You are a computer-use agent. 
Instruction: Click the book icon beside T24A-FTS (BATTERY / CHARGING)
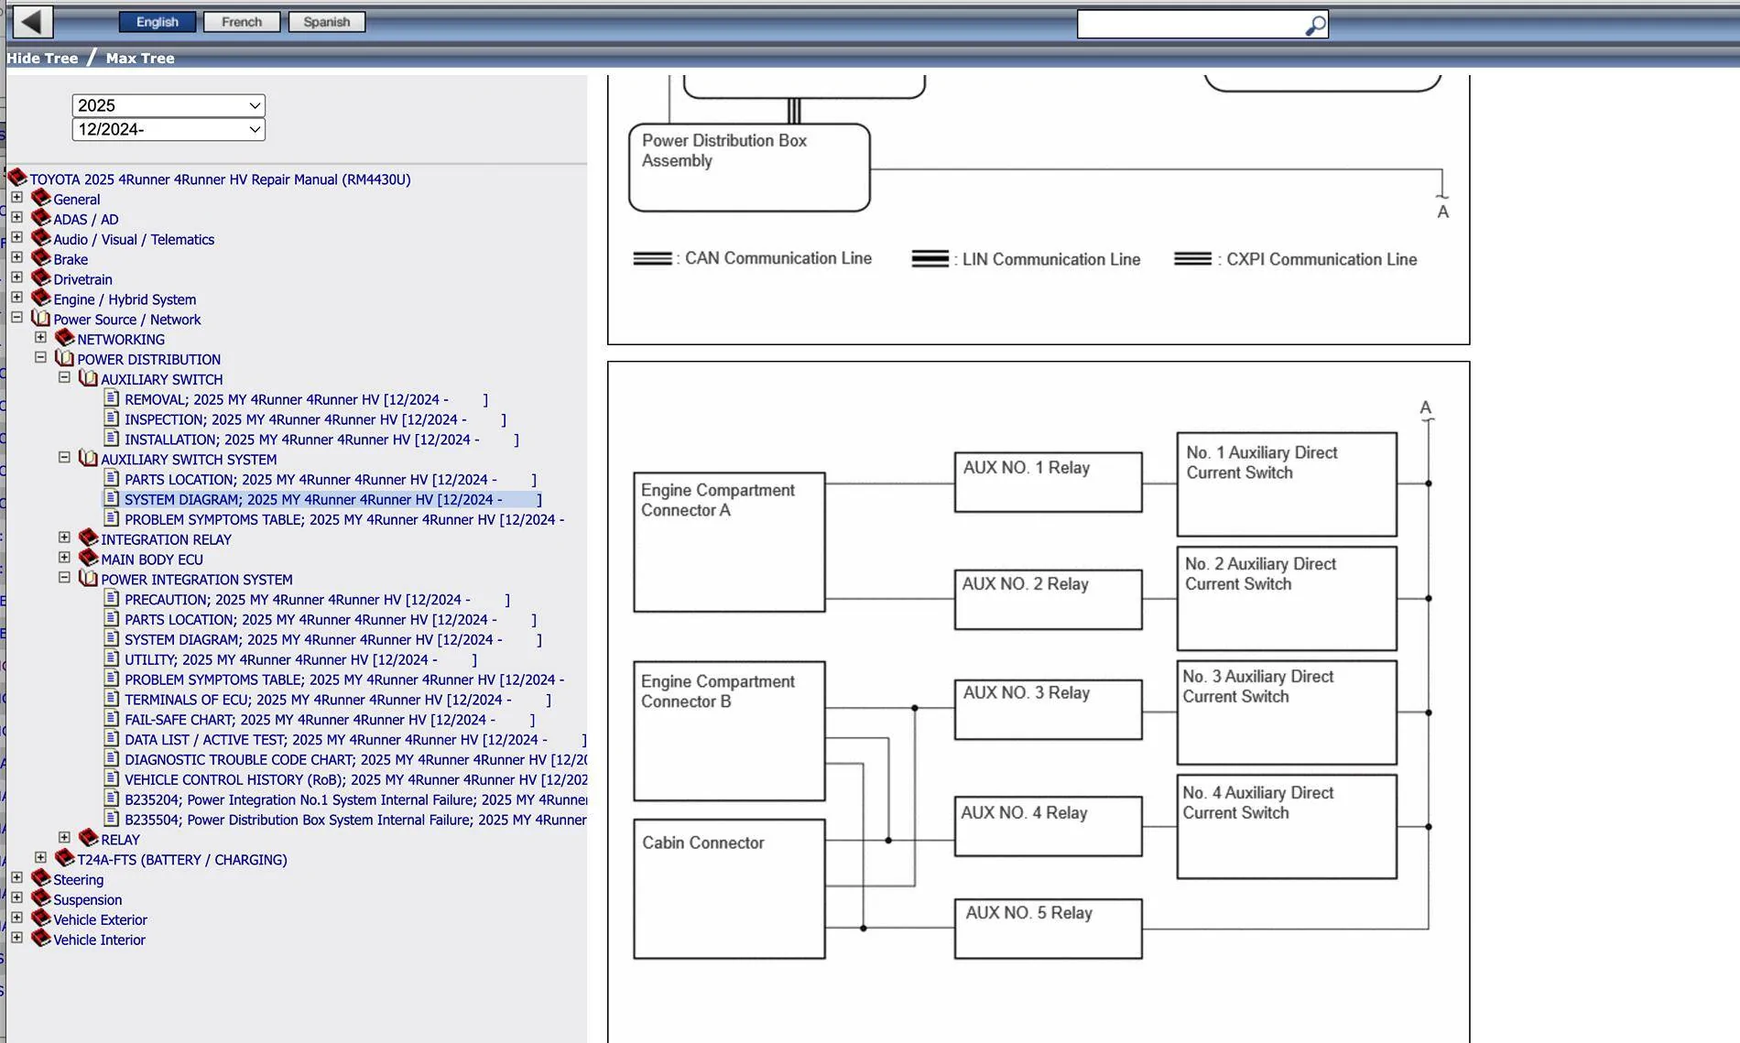[x=64, y=859]
